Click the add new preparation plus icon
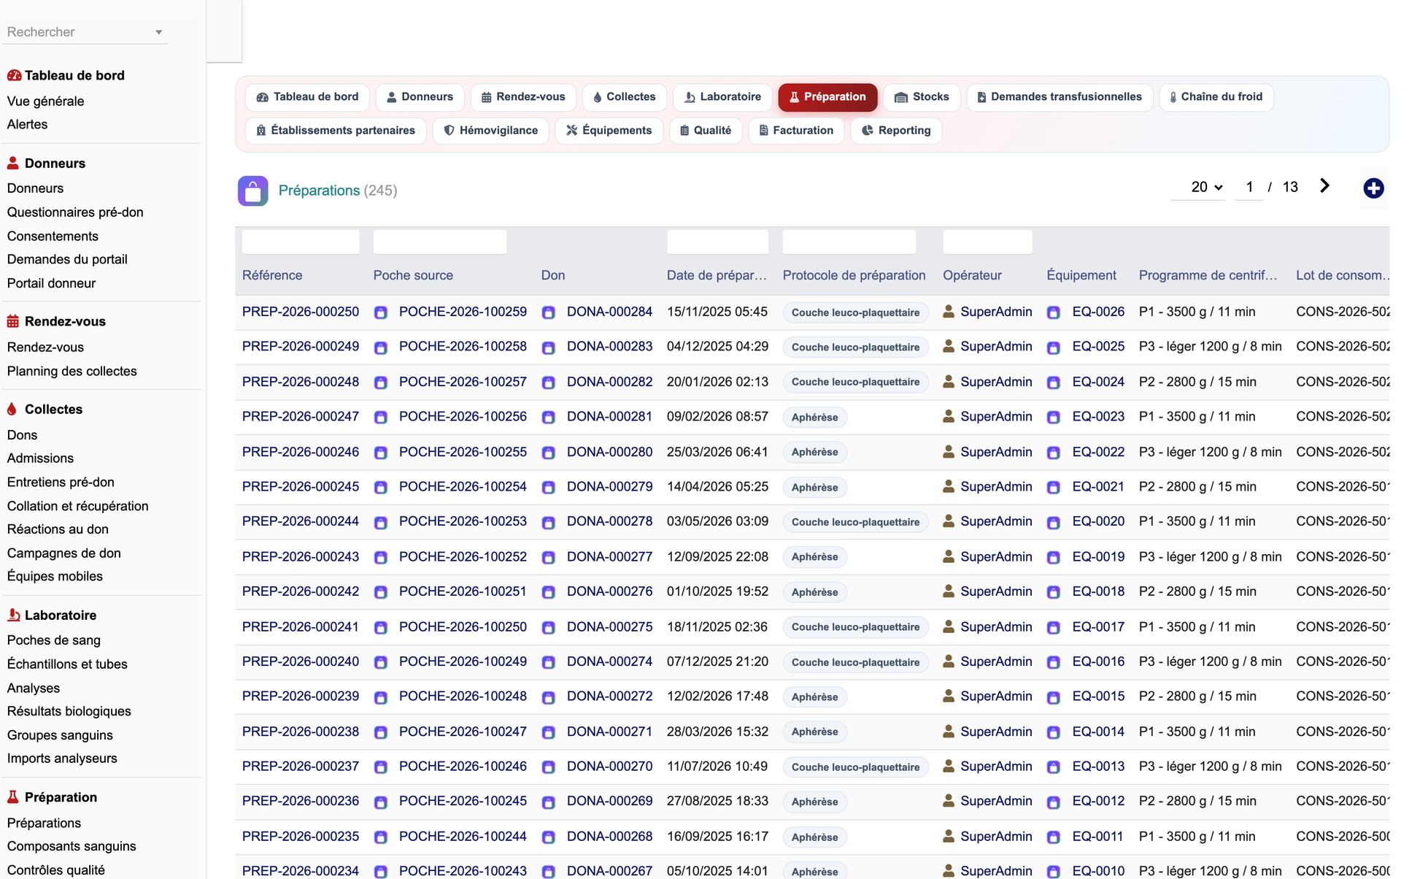The width and height of the screenshot is (1420, 879). [x=1373, y=188]
